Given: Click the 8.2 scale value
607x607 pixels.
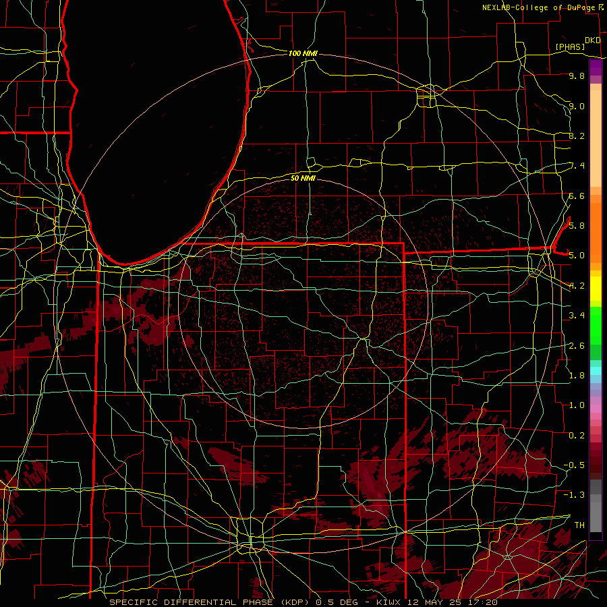Looking at the screenshot, I should tap(577, 136).
